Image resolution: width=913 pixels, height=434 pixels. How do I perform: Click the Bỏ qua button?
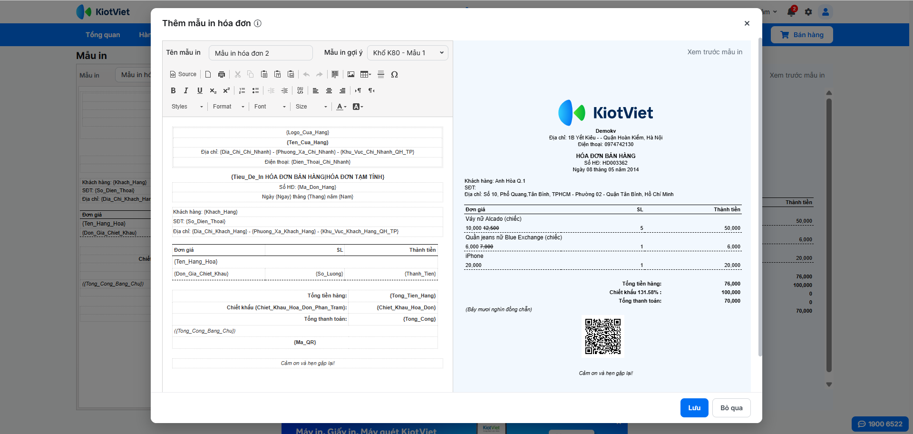731,408
